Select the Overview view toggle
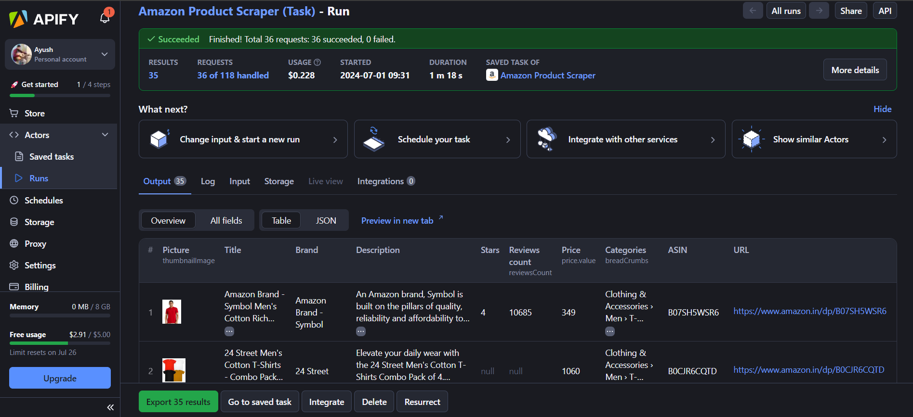Screen dimensions: 913x417 tap(168, 220)
